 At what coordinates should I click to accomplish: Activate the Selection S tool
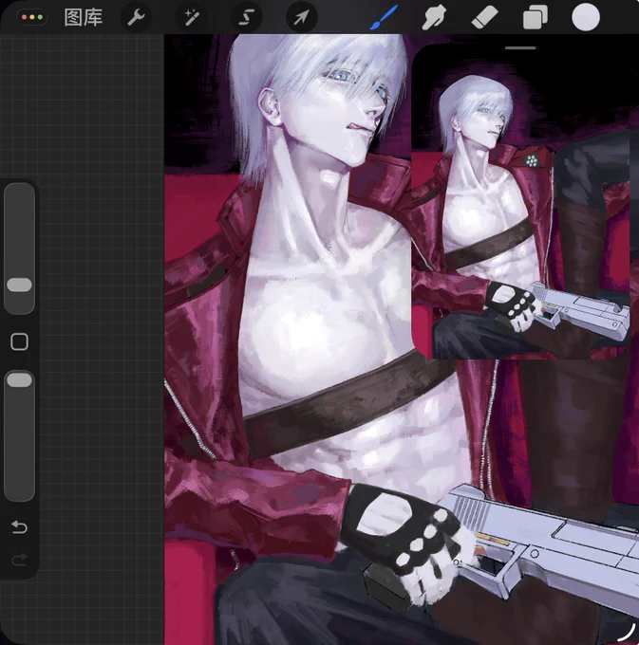[x=247, y=18]
